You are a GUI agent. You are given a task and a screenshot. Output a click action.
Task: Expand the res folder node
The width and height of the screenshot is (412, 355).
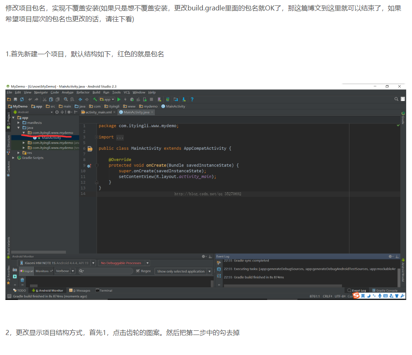pyautogui.click(x=19, y=153)
